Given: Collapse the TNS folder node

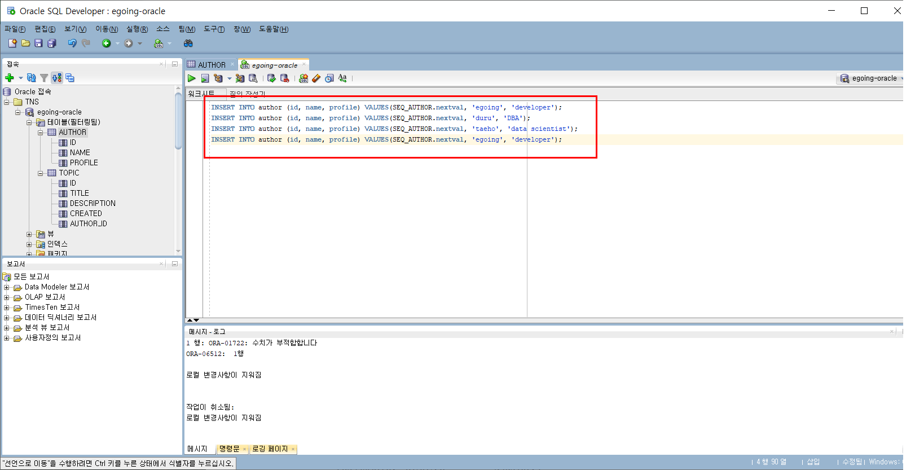Looking at the screenshot, I should (7, 102).
